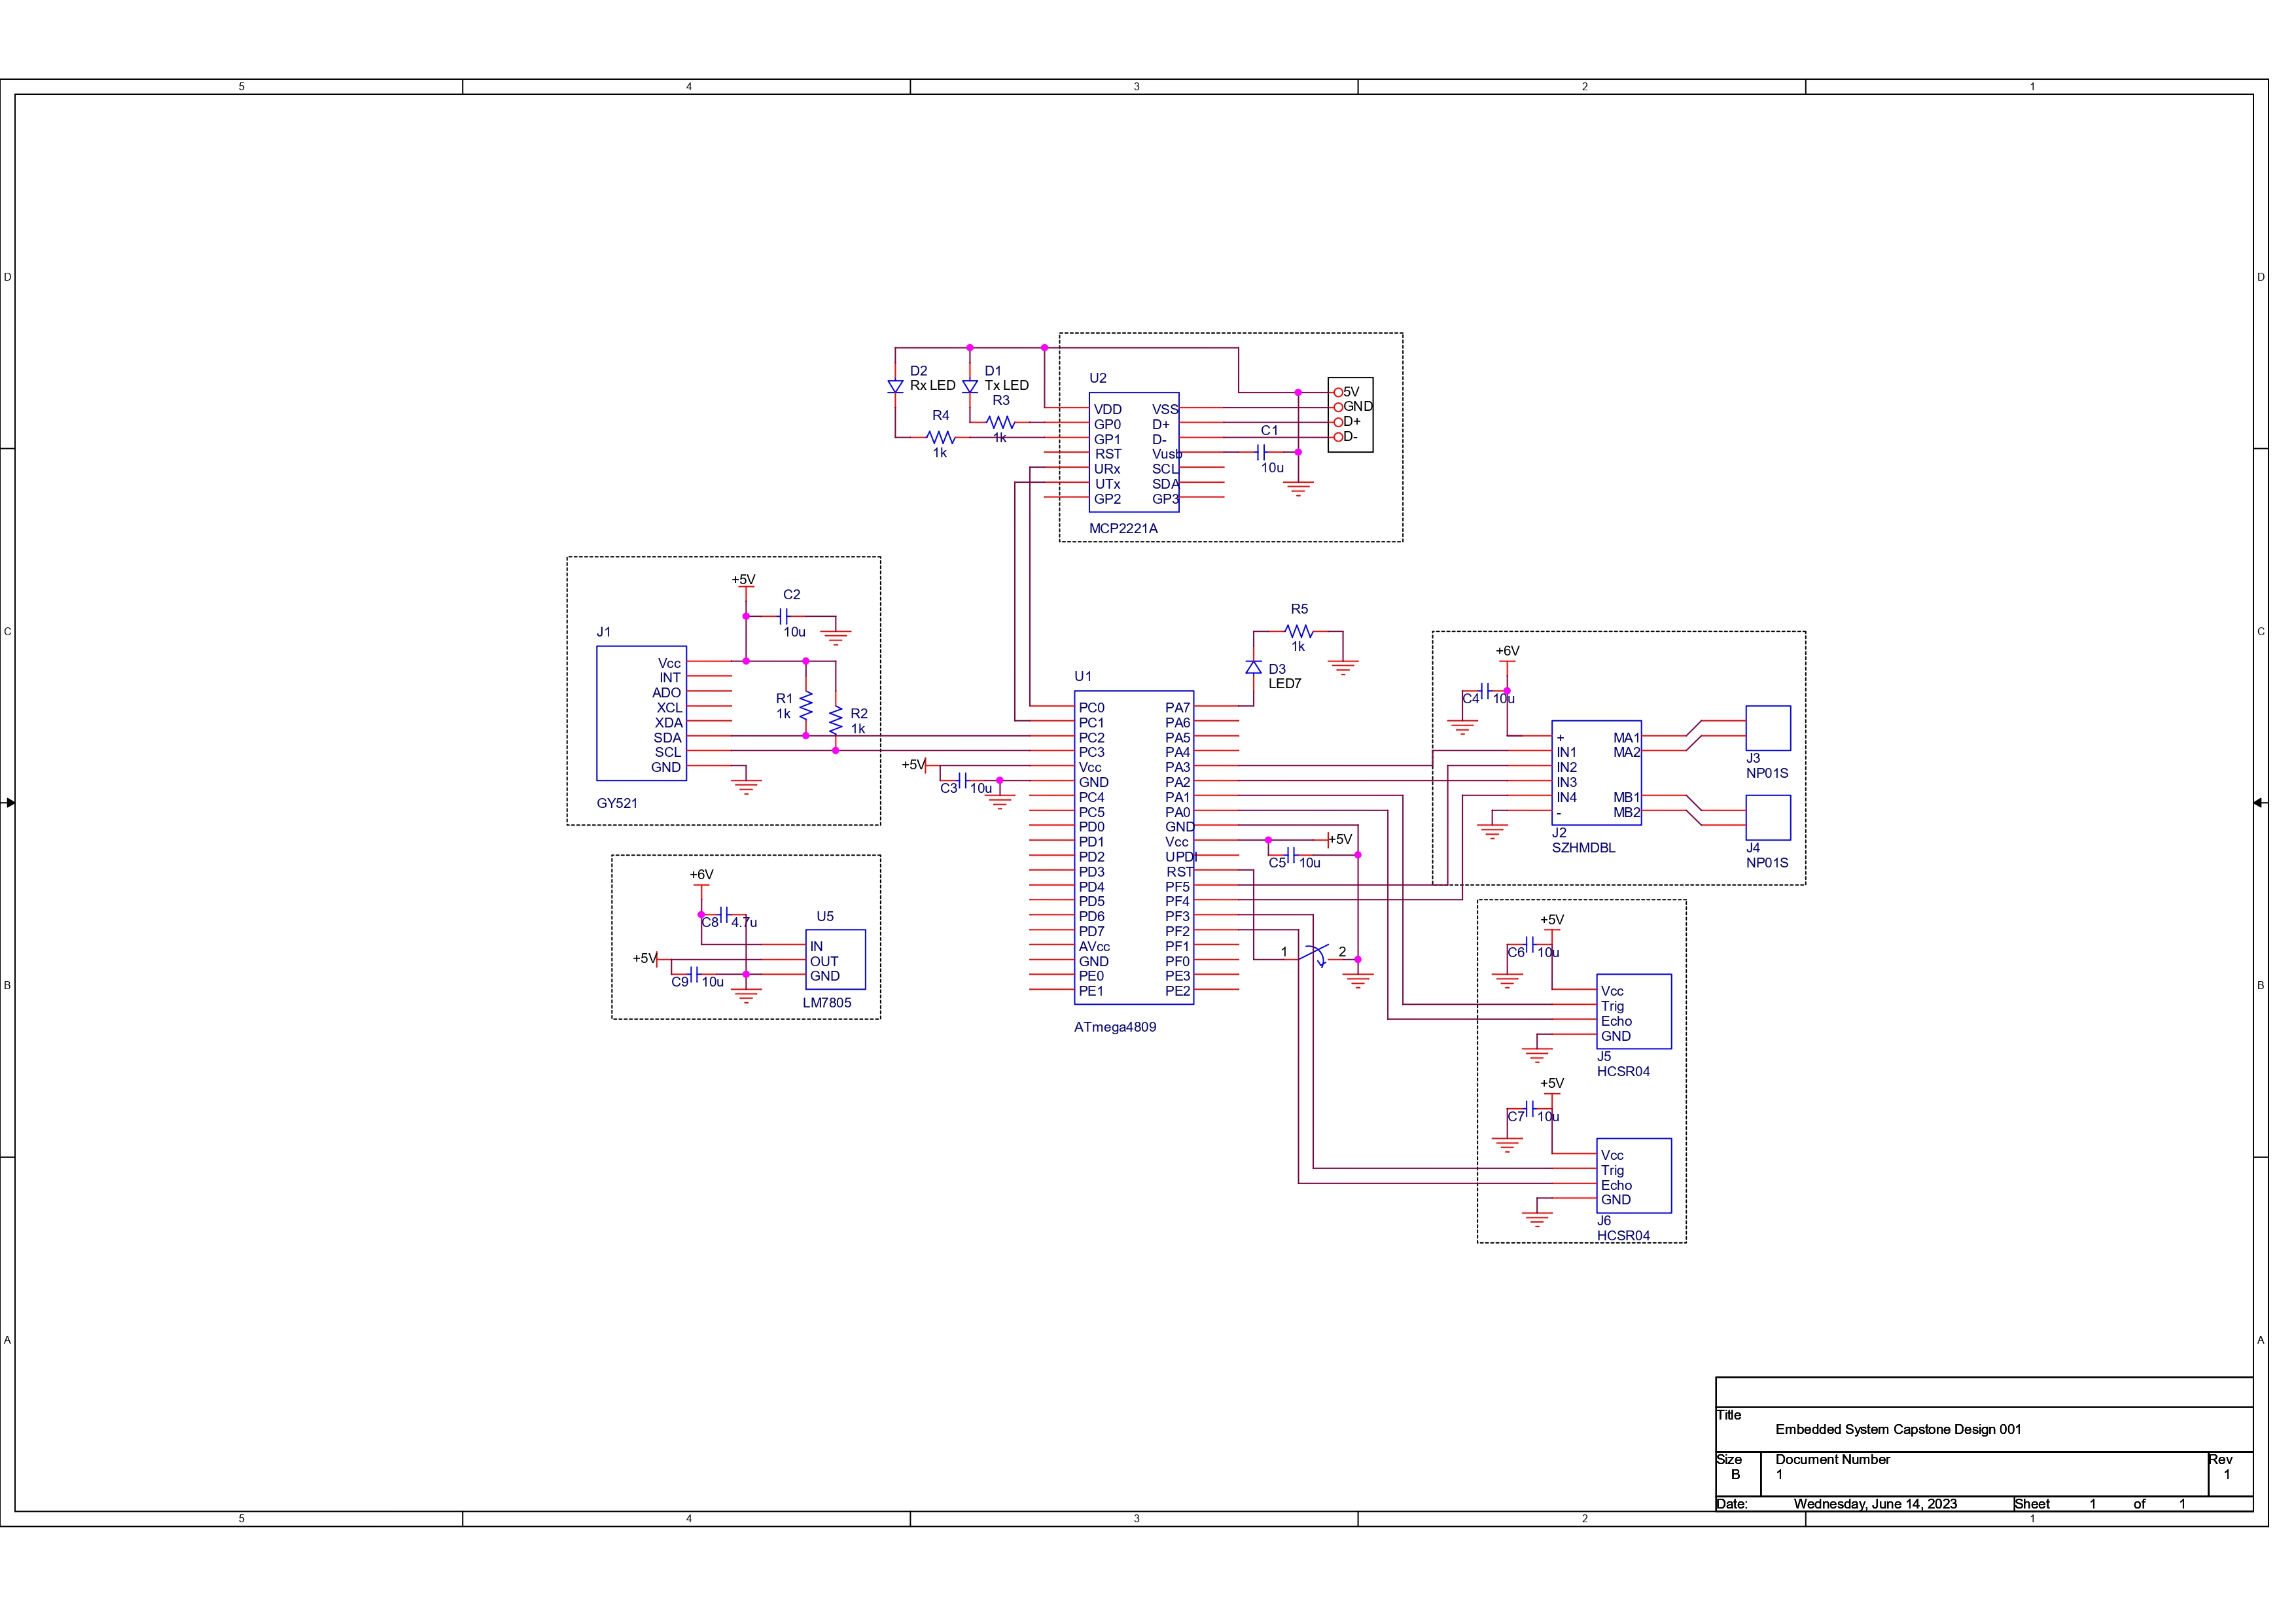The width and height of the screenshot is (2296, 1623).
Task: Pick the R3 resistor near Tx LED
Action: pyautogui.click(x=1000, y=422)
